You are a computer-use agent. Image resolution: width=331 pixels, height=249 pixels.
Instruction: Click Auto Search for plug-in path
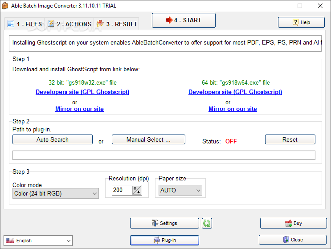53,139
